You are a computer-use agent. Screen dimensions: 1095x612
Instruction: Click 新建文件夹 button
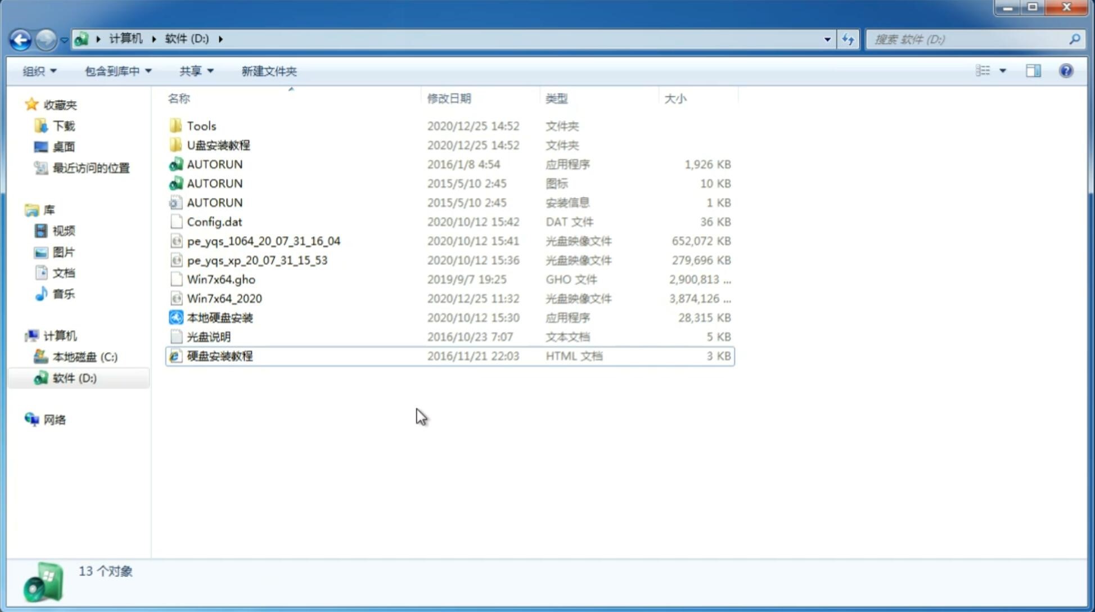(x=269, y=71)
